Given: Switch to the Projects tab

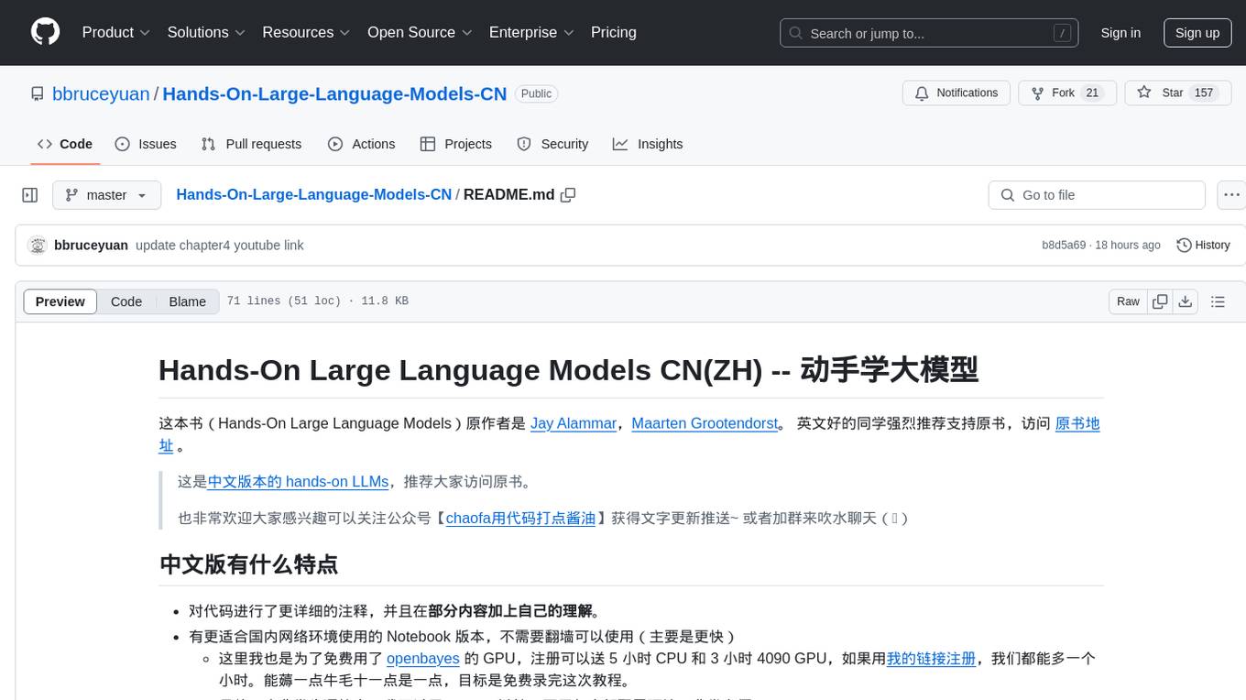Looking at the screenshot, I should click(x=455, y=144).
